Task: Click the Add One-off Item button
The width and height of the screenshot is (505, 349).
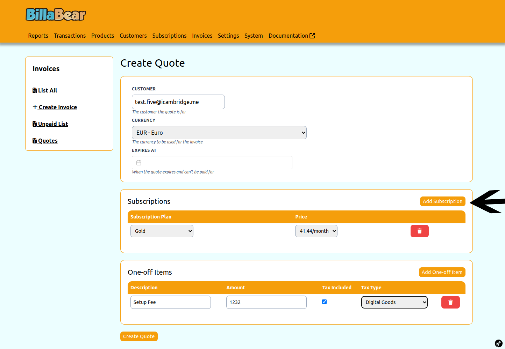Action: pos(442,272)
